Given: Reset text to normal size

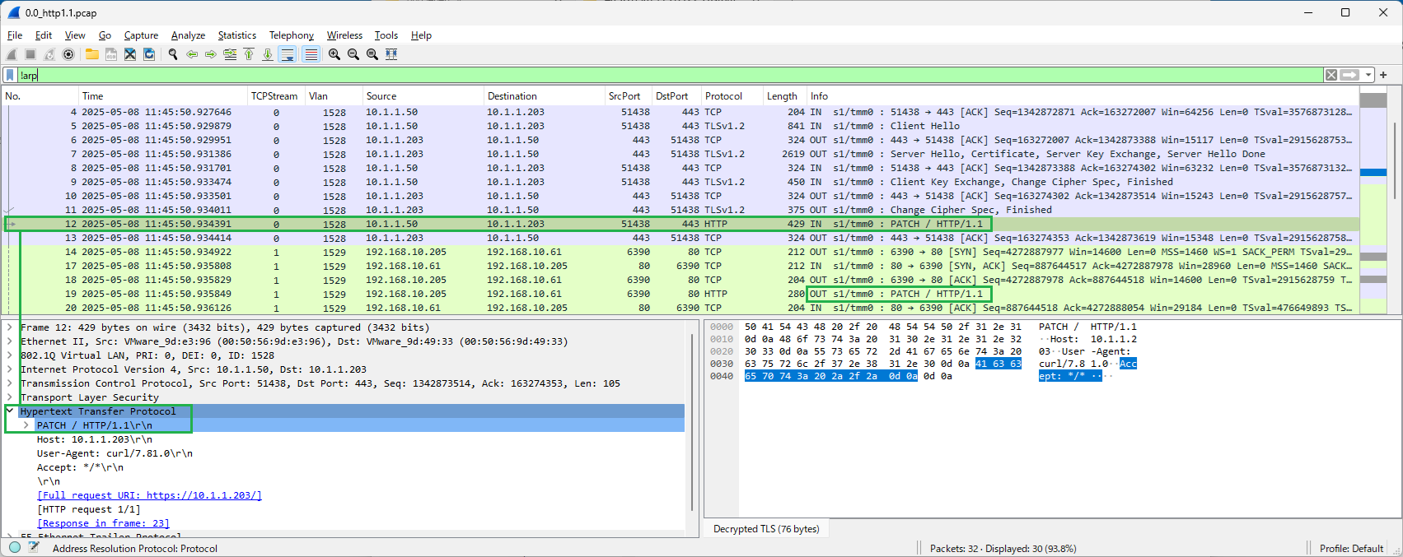Looking at the screenshot, I should pos(372,54).
